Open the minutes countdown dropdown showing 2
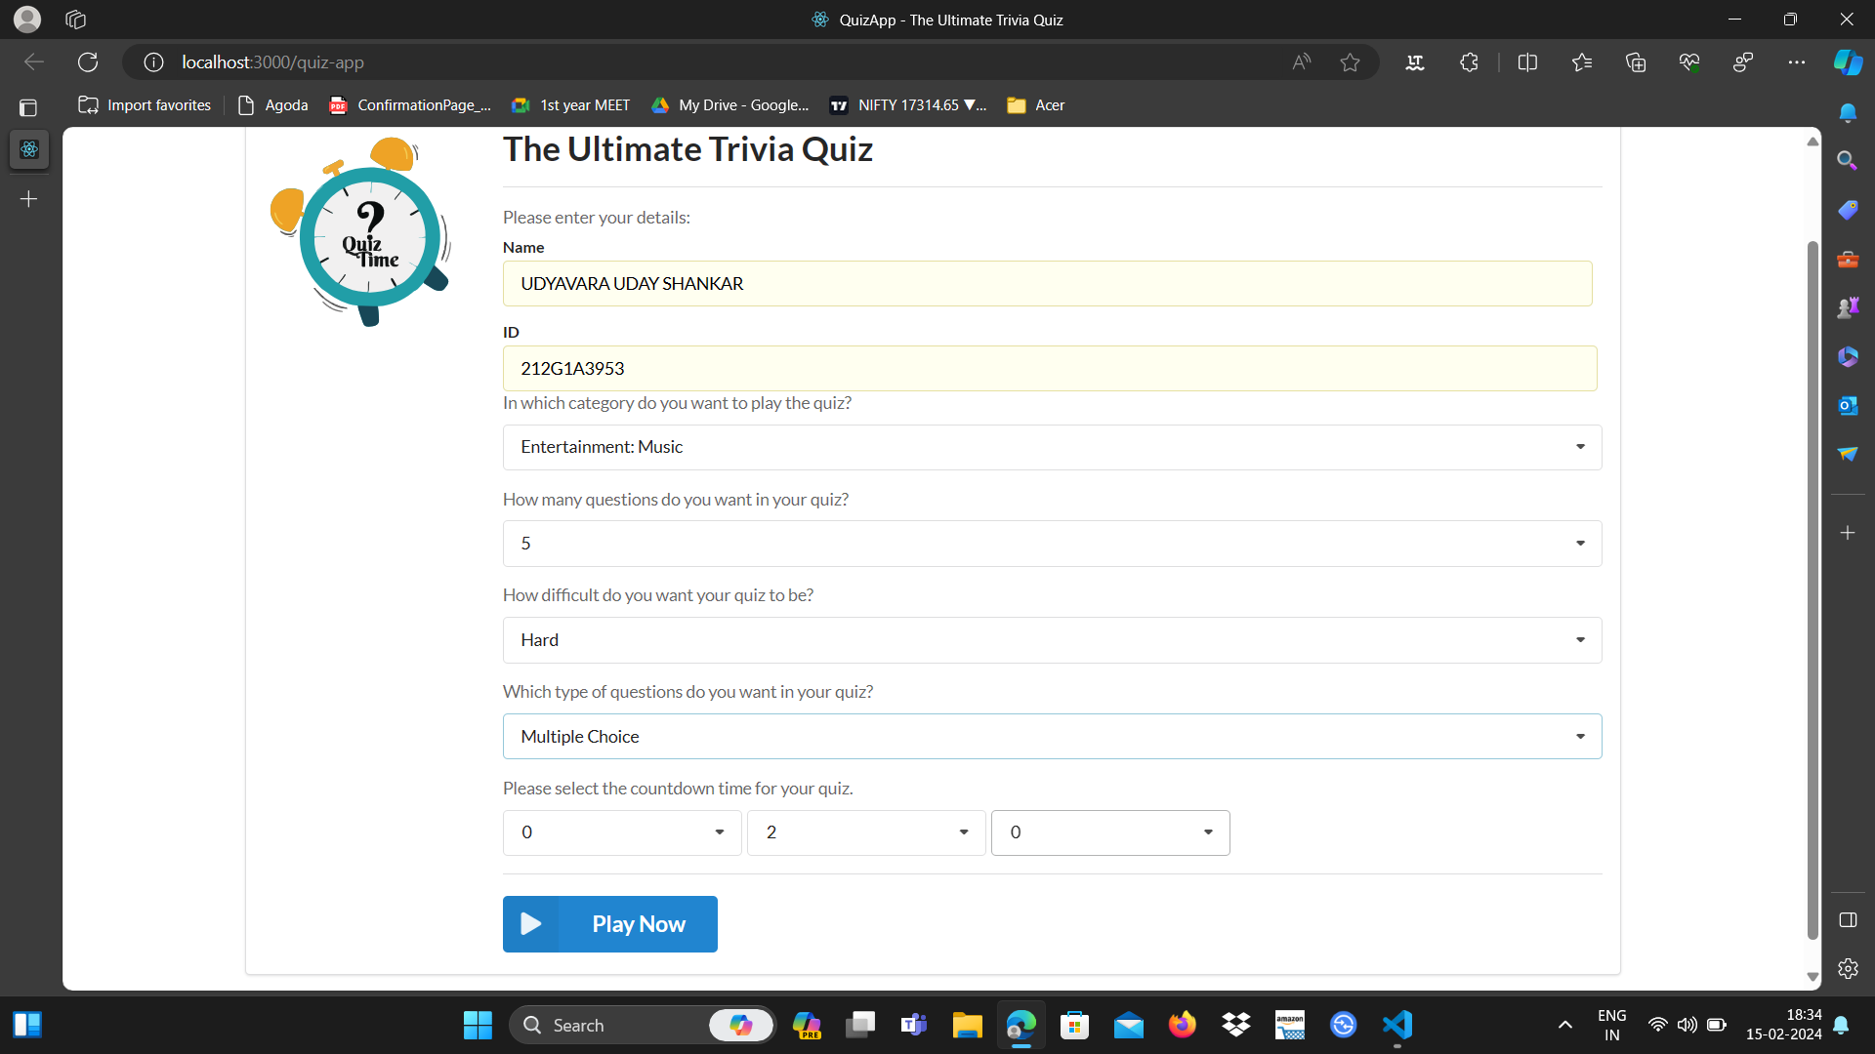 pyautogui.click(x=865, y=832)
